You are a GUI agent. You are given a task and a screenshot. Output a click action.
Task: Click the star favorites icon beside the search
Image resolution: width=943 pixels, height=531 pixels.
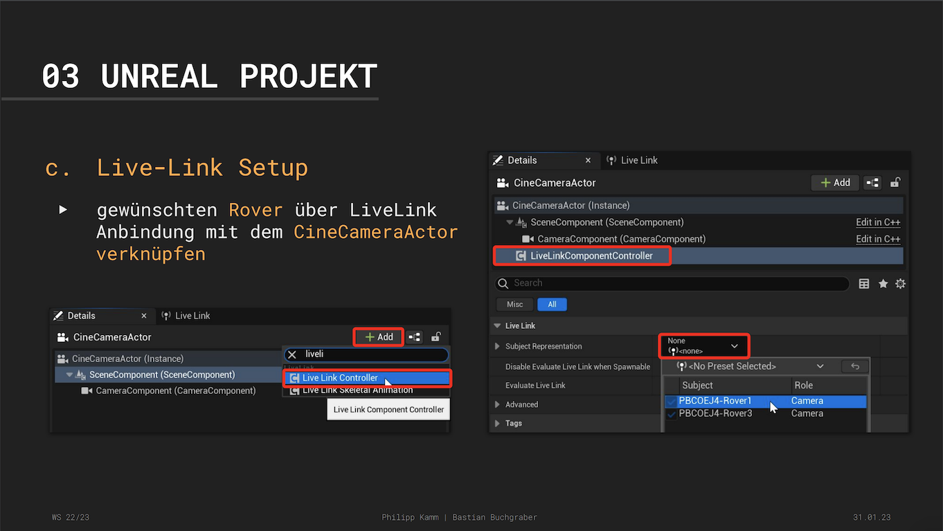pyautogui.click(x=883, y=284)
